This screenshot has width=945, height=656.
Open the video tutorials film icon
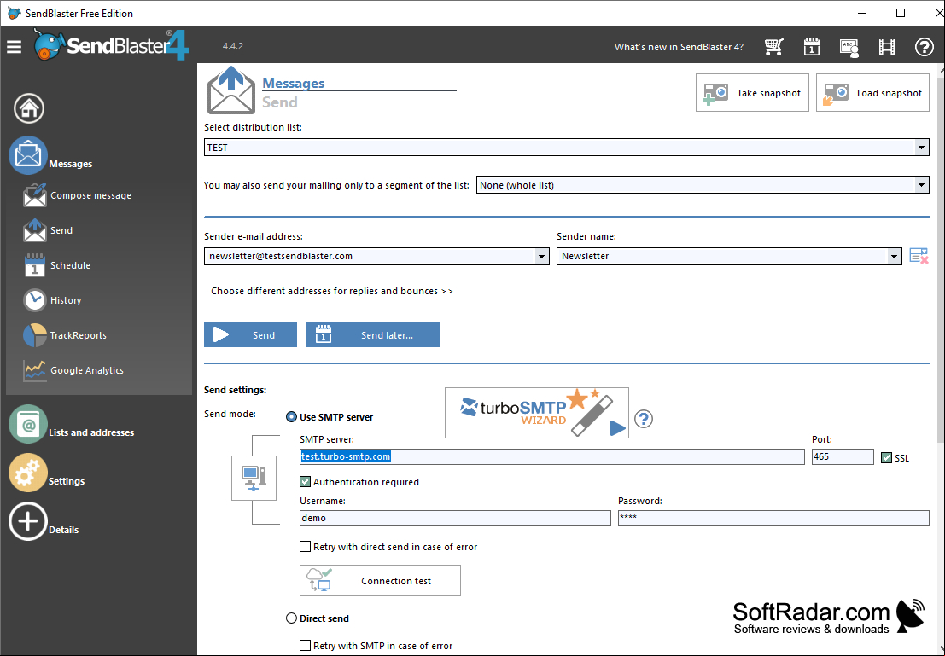pyautogui.click(x=887, y=46)
